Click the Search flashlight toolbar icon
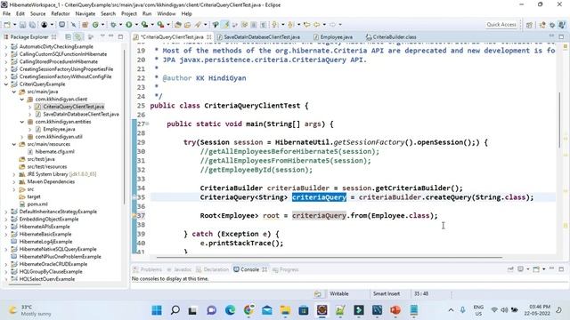This screenshot has width=570, height=320. click(x=198, y=25)
